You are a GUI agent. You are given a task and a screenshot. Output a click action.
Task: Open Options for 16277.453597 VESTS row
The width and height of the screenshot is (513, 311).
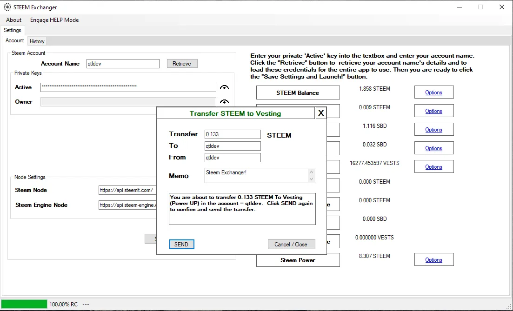point(434,167)
